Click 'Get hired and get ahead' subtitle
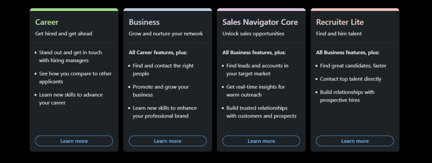This screenshot has width=432, height=163. pyautogui.click(x=64, y=34)
